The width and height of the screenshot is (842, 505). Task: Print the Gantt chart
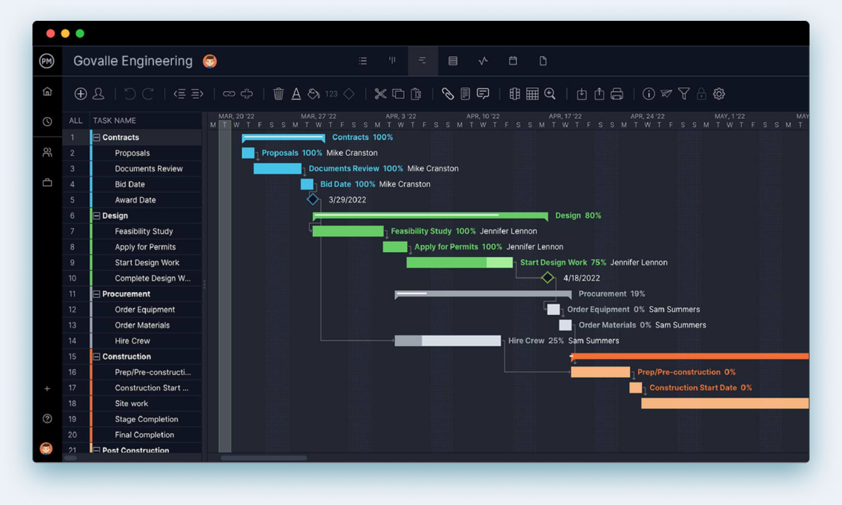coord(617,94)
